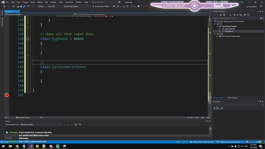Toggle word wrap icon in Output panel
Image resolution: width=265 pixels, height=149 pixels.
(80, 125)
